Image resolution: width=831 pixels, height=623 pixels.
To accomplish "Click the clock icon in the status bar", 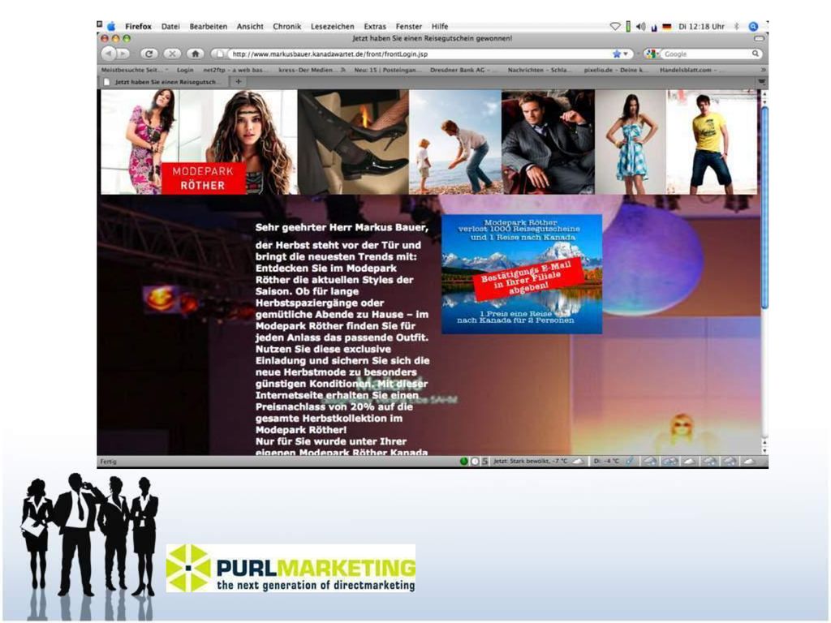I will (475, 462).
